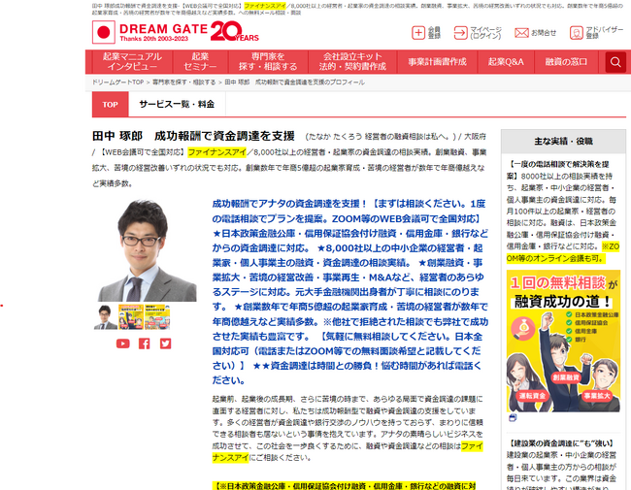Click the マイページ login arrow icon
Screen dimensions: 631x490
(460, 33)
